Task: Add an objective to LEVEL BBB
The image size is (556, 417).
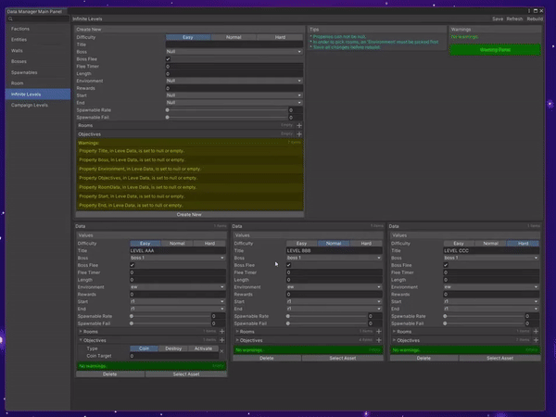Action: tap(379, 340)
